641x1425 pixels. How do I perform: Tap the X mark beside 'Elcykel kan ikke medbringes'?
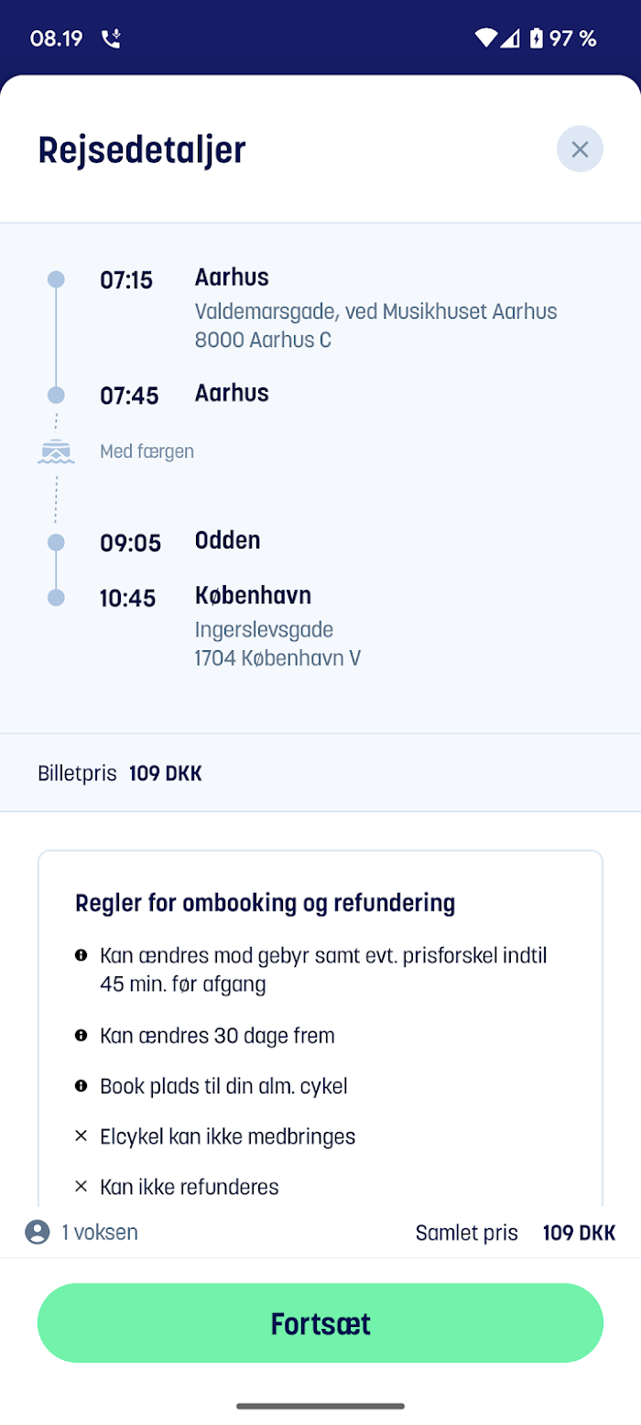coord(81,1137)
